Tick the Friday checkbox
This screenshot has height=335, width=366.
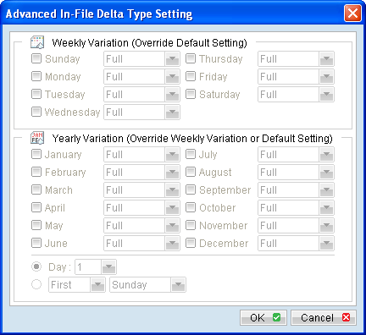191,76
